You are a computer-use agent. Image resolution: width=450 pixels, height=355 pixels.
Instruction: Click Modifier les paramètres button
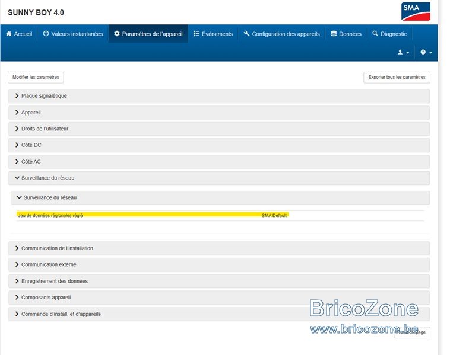(36, 78)
